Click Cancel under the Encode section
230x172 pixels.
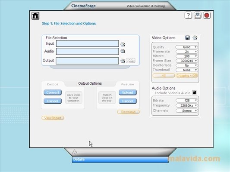[x=53, y=101]
